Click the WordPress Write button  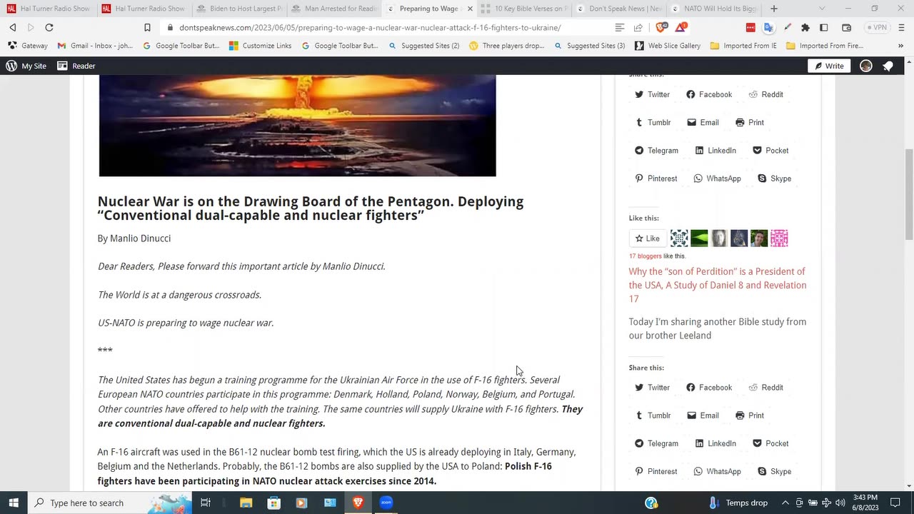(x=830, y=66)
